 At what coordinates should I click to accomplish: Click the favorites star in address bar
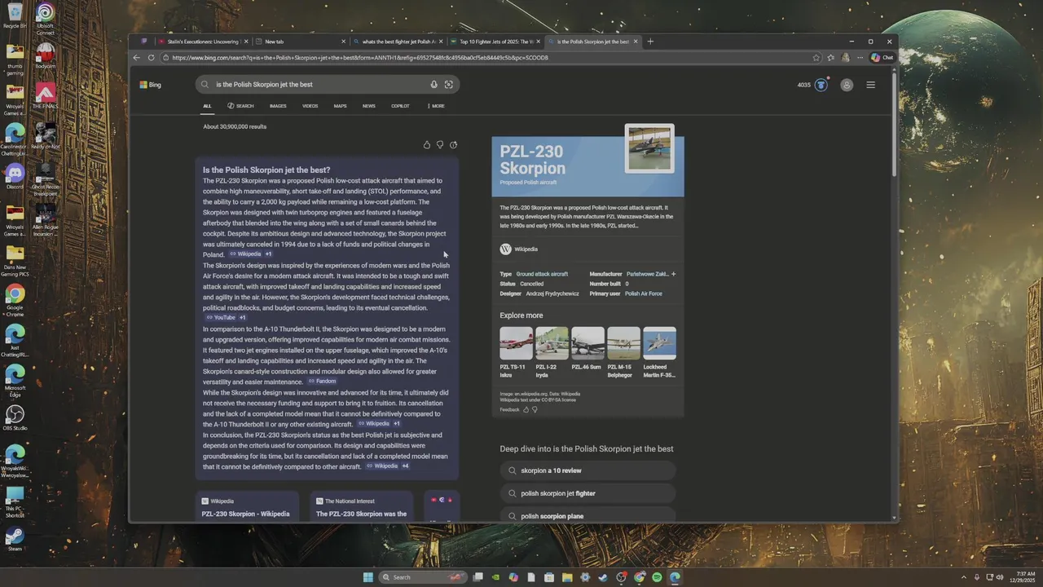click(x=816, y=58)
